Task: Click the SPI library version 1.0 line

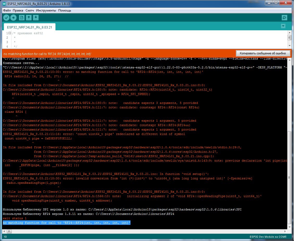Action: (122, 209)
